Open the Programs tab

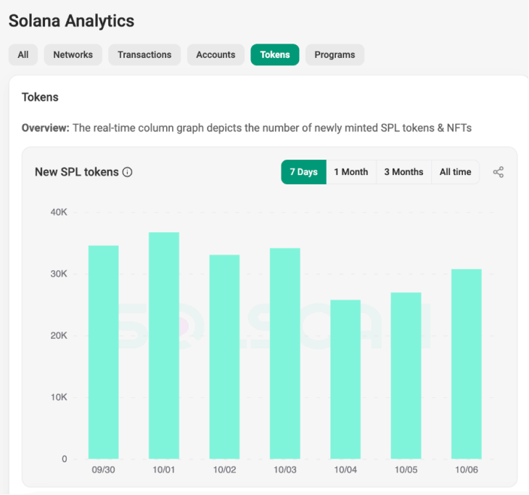[335, 54]
